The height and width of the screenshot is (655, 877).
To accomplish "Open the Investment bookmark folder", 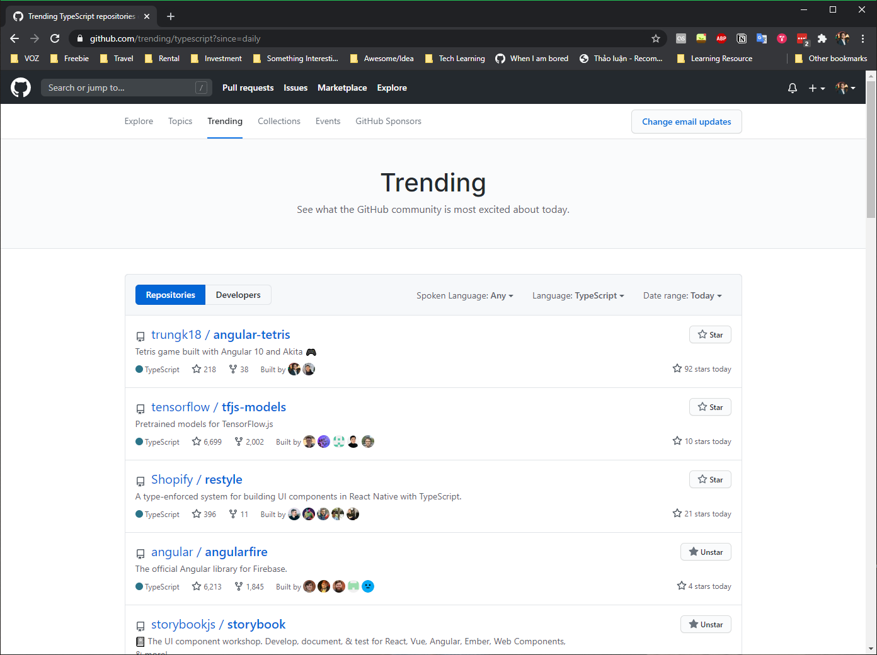I will [216, 59].
